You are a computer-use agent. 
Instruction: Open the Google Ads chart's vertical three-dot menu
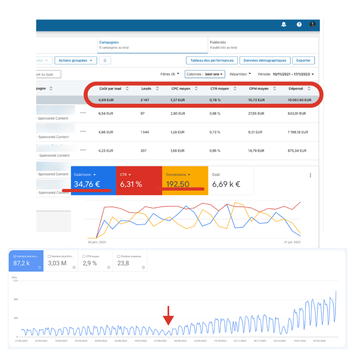[x=310, y=175]
